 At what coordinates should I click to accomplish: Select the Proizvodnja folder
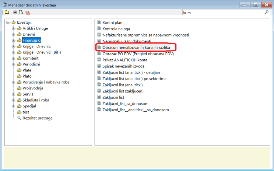[x=33, y=88]
